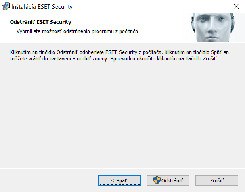Click the UAC shield icon on Odstrániť button
This screenshot has height=192, width=245.
[x=157, y=180]
